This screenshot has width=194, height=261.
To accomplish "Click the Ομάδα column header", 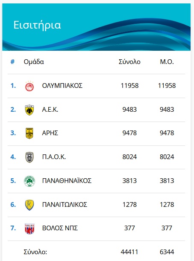I will pos(34,62).
